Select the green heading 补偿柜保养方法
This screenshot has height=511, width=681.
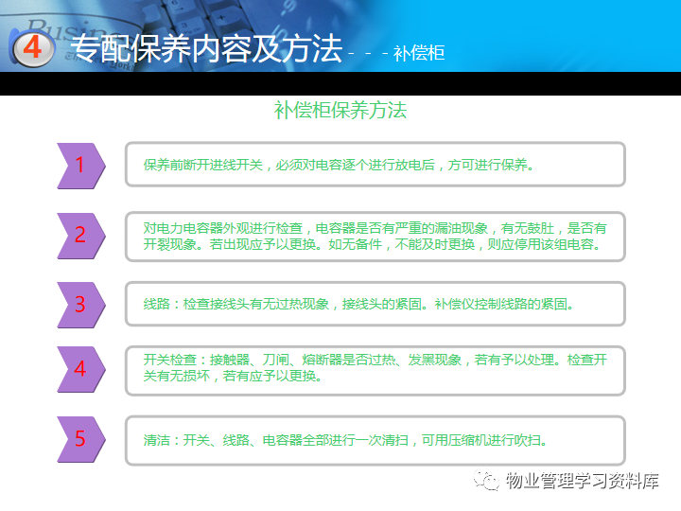(x=340, y=110)
